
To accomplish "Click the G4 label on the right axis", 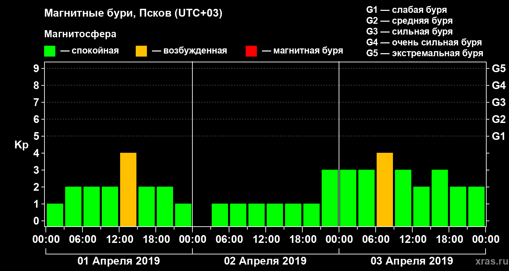I will tap(498, 85).
